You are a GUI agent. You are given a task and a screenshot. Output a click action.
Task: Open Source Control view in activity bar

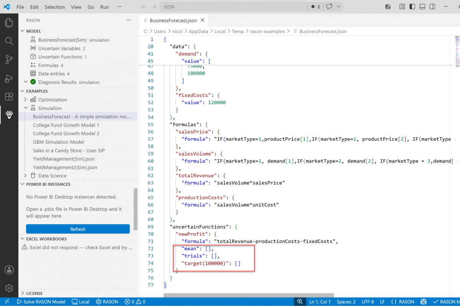point(9,59)
